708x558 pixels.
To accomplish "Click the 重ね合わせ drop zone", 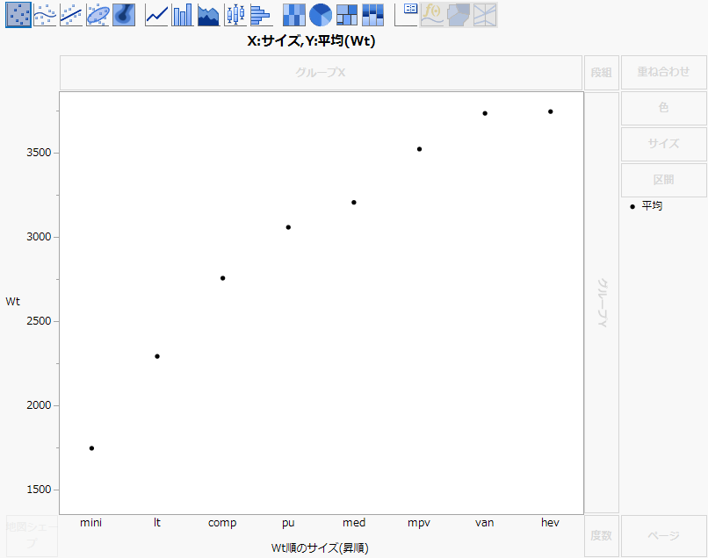I will tap(663, 72).
